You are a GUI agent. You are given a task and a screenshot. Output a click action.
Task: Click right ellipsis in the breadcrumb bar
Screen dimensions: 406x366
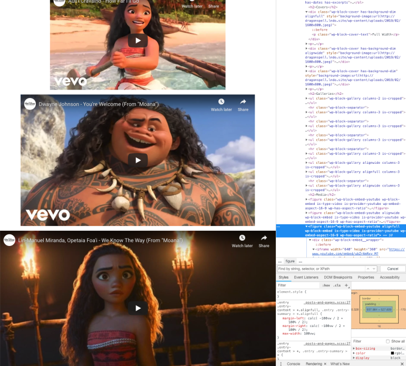click(x=301, y=261)
